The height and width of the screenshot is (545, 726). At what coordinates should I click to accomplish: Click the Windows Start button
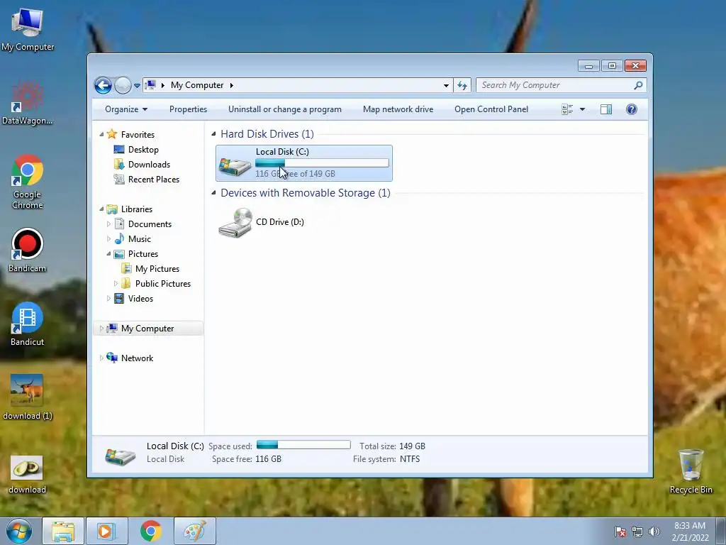(18, 531)
